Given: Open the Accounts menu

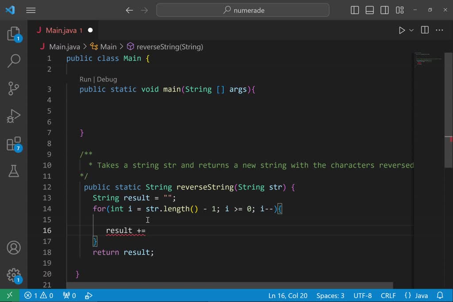Looking at the screenshot, I should coord(14,248).
